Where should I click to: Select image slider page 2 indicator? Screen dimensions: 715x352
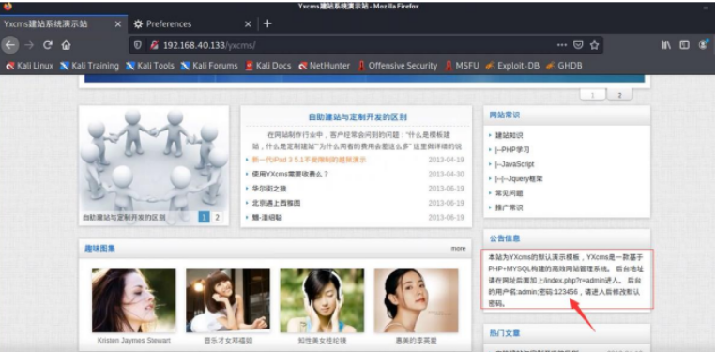coord(217,217)
